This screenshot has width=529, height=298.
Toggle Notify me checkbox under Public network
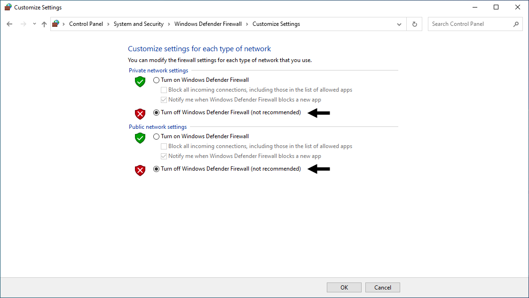point(164,156)
